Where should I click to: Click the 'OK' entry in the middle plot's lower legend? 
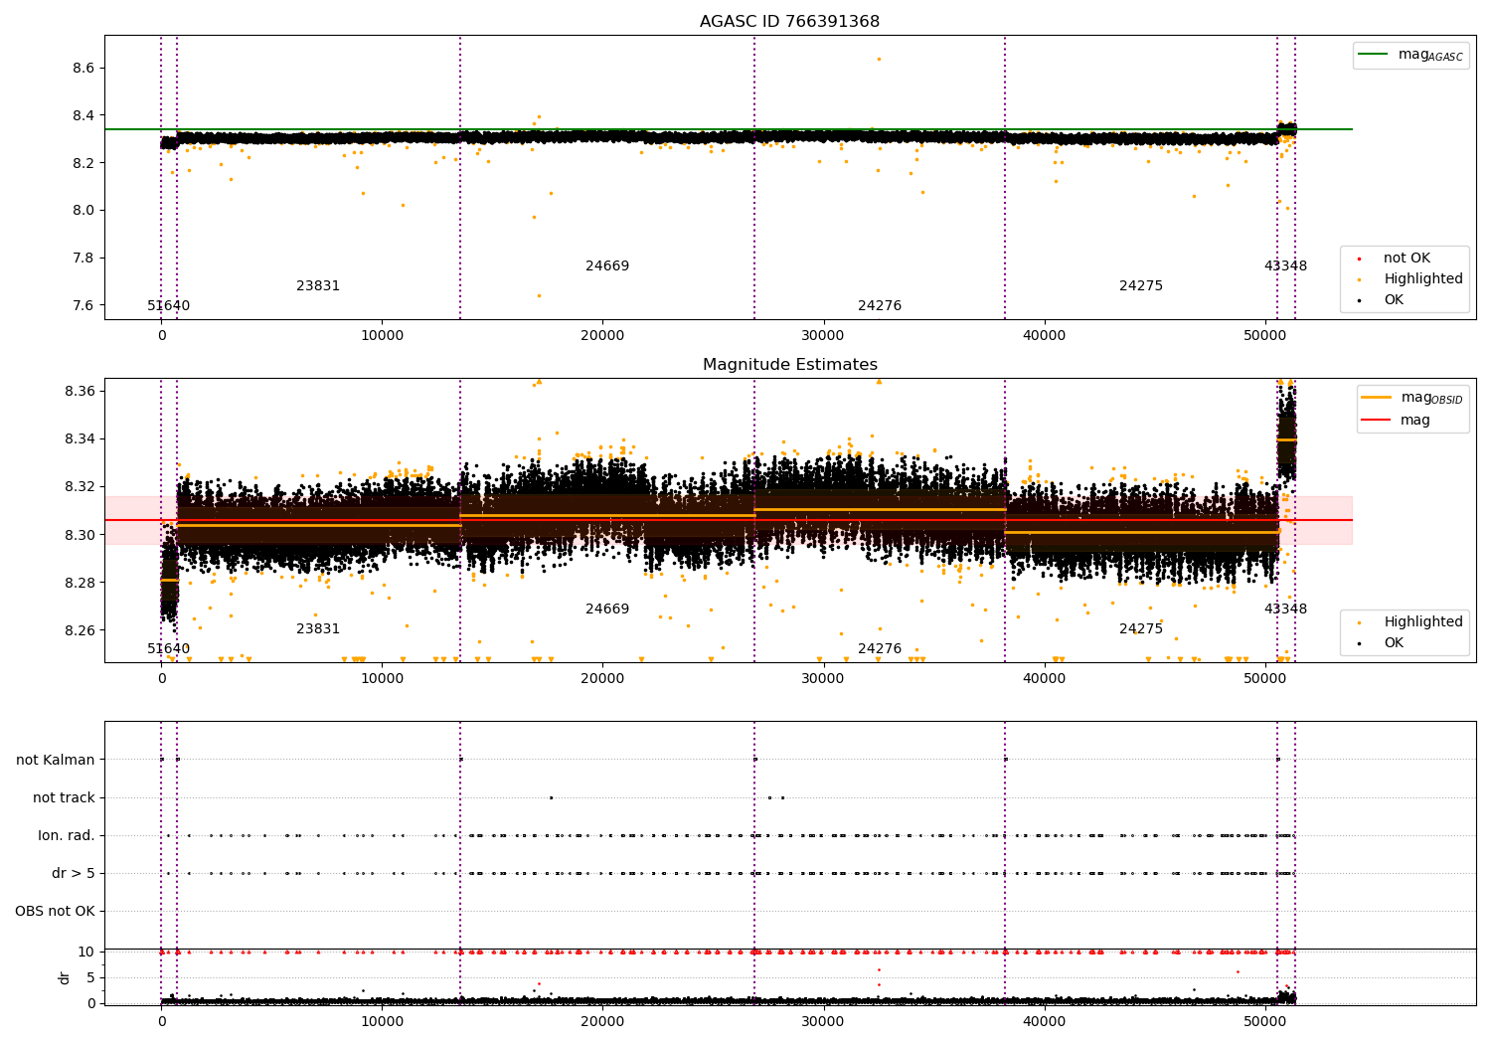click(x=1394, y=643)
